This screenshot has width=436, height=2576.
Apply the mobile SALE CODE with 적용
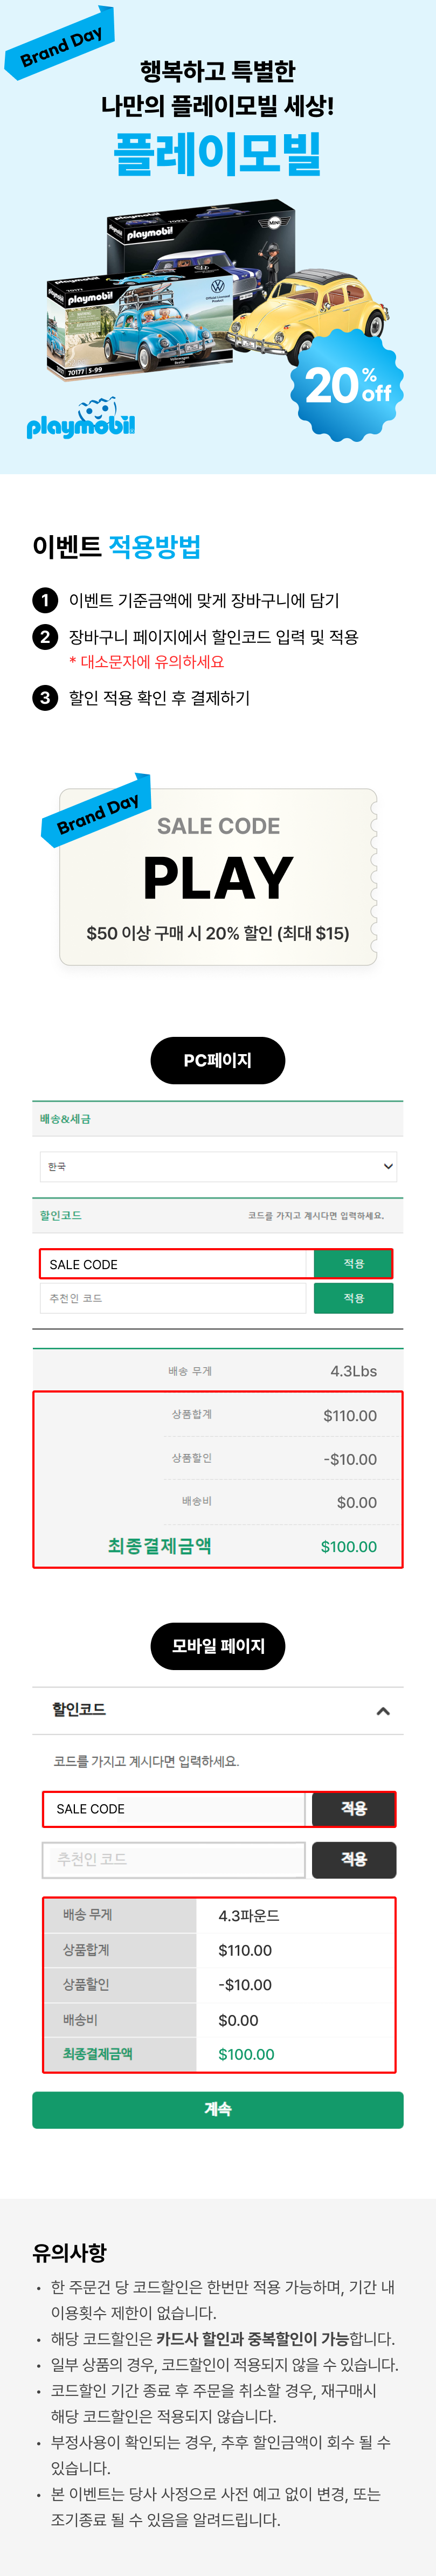point(354,1808)
